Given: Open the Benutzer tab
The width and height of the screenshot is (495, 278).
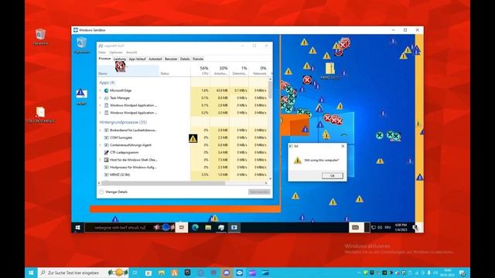Looking at the screenshot, I should [x=171, y=59].
